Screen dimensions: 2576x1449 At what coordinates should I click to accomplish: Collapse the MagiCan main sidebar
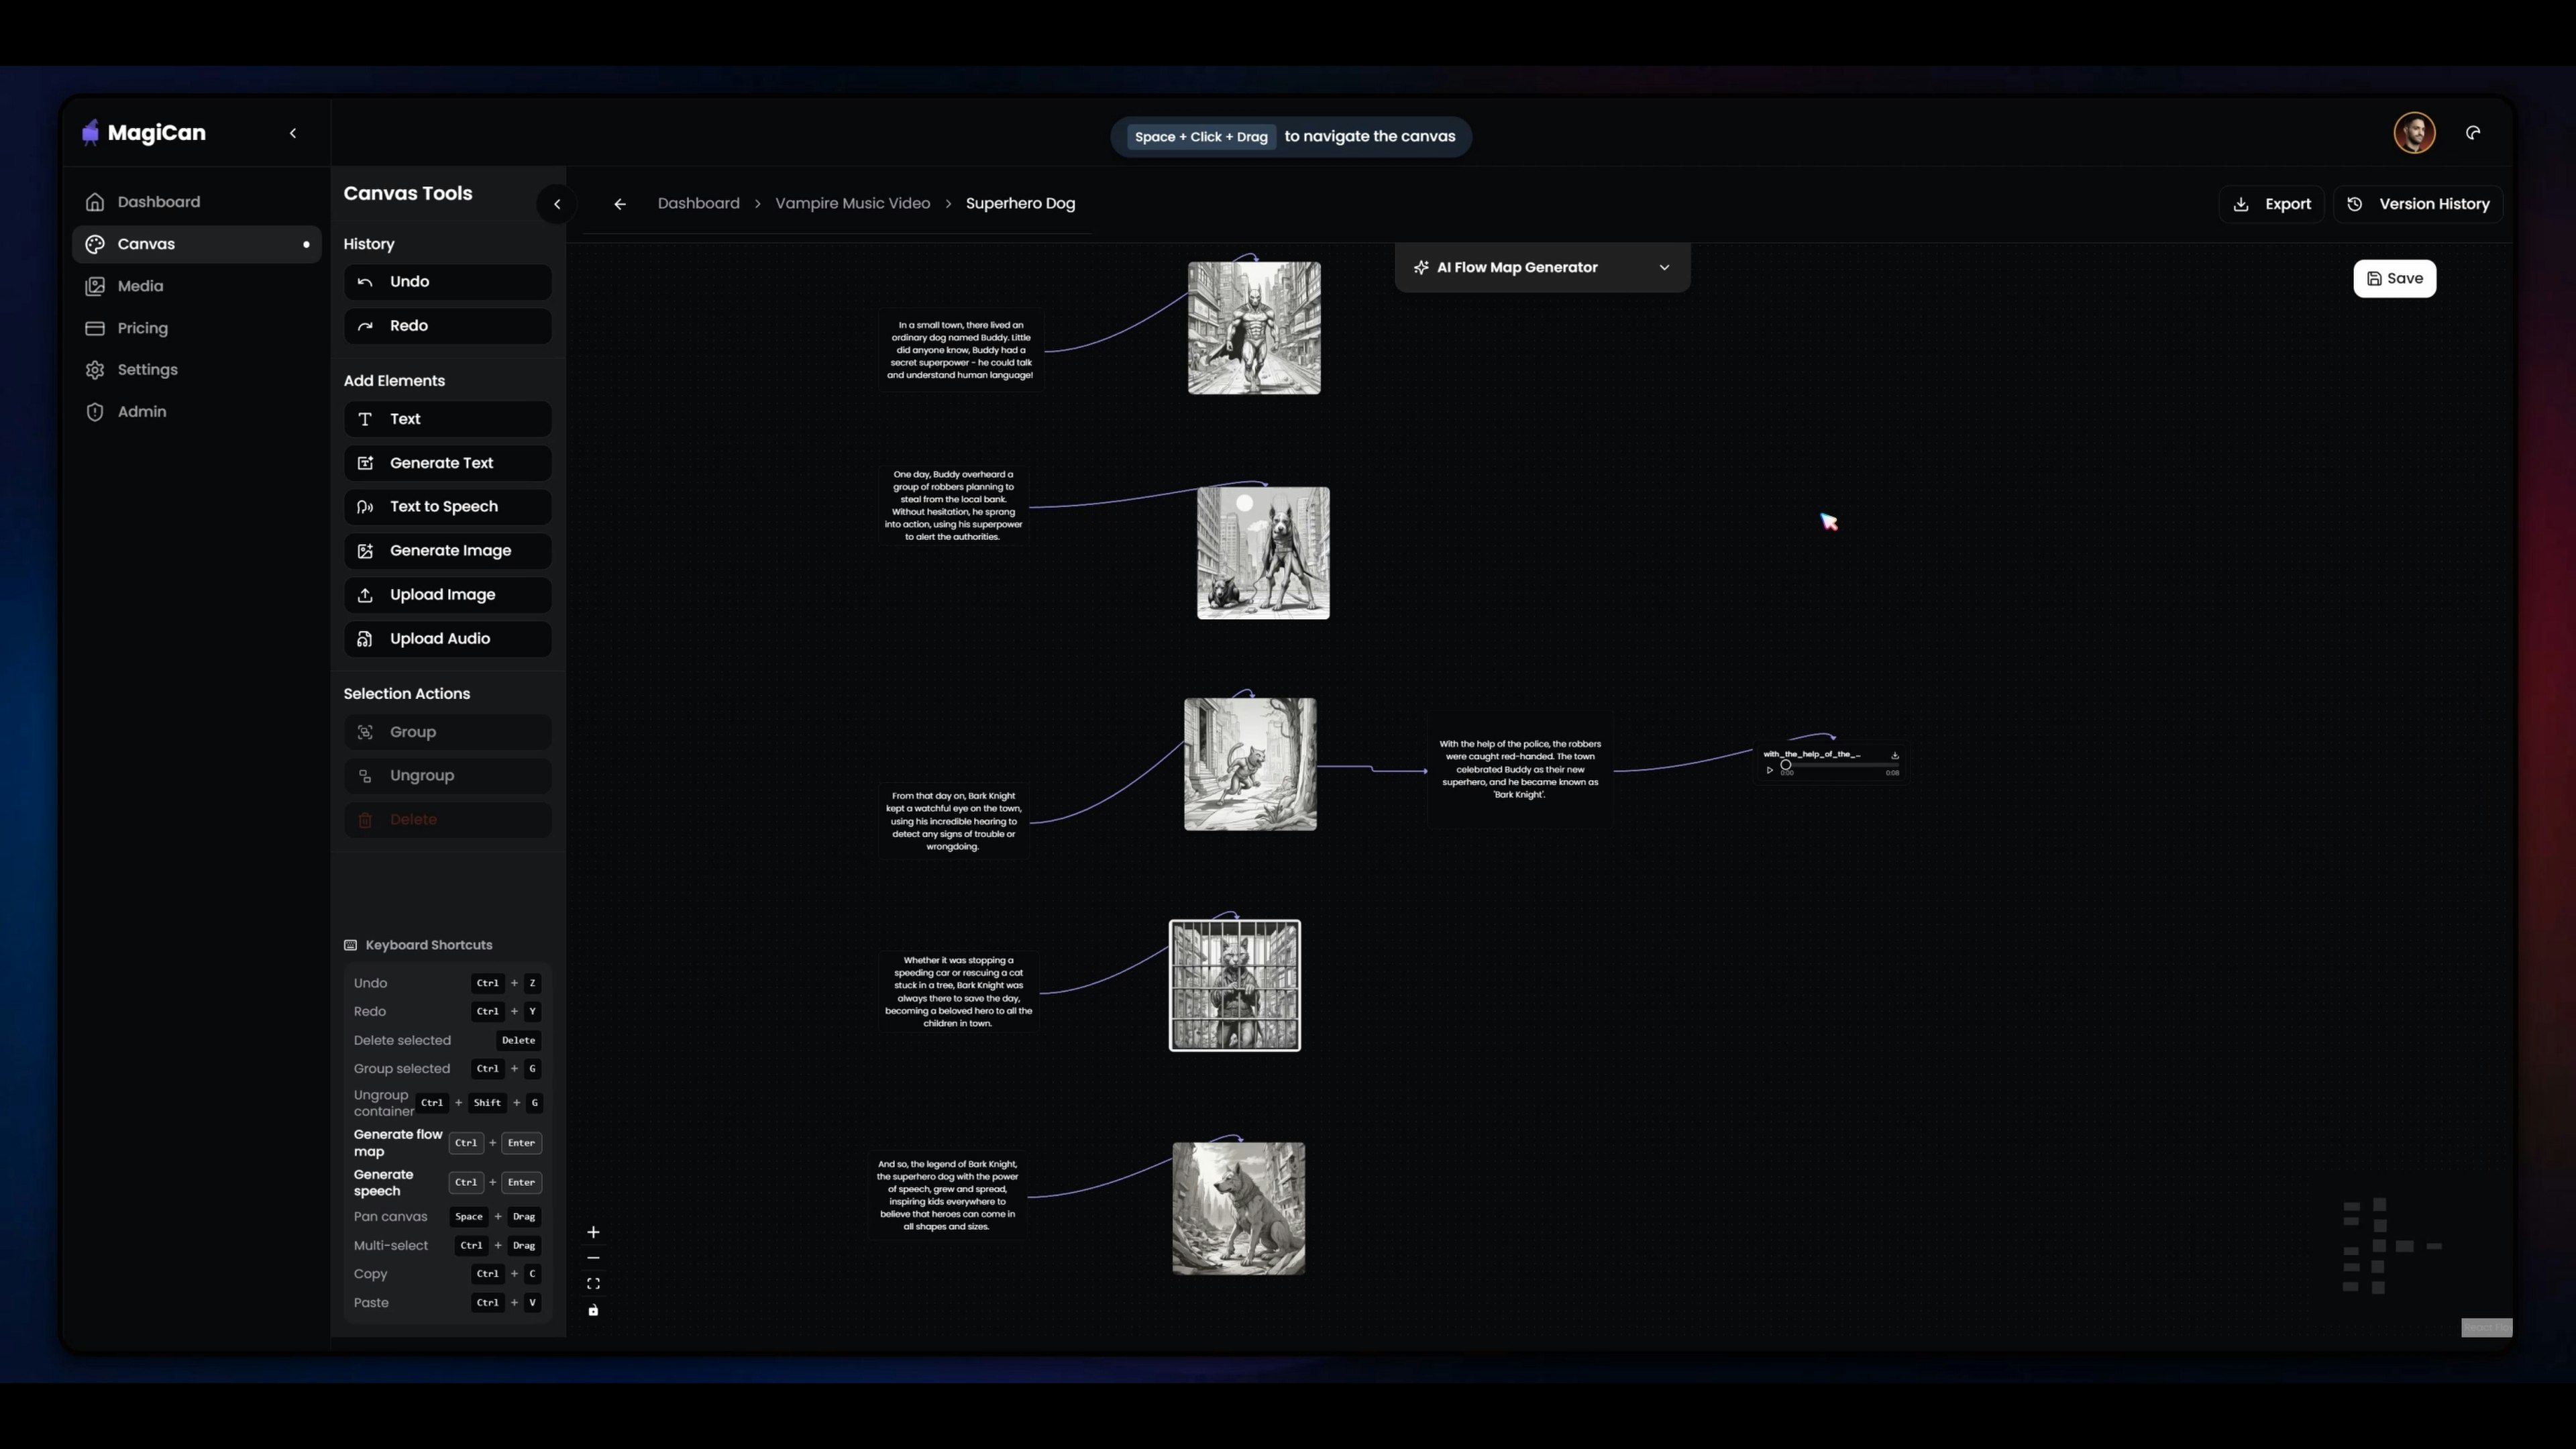293,133
